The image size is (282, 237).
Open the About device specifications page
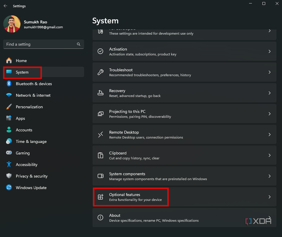[184, 218]
